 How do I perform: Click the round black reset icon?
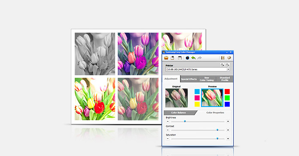click(187, 58)
